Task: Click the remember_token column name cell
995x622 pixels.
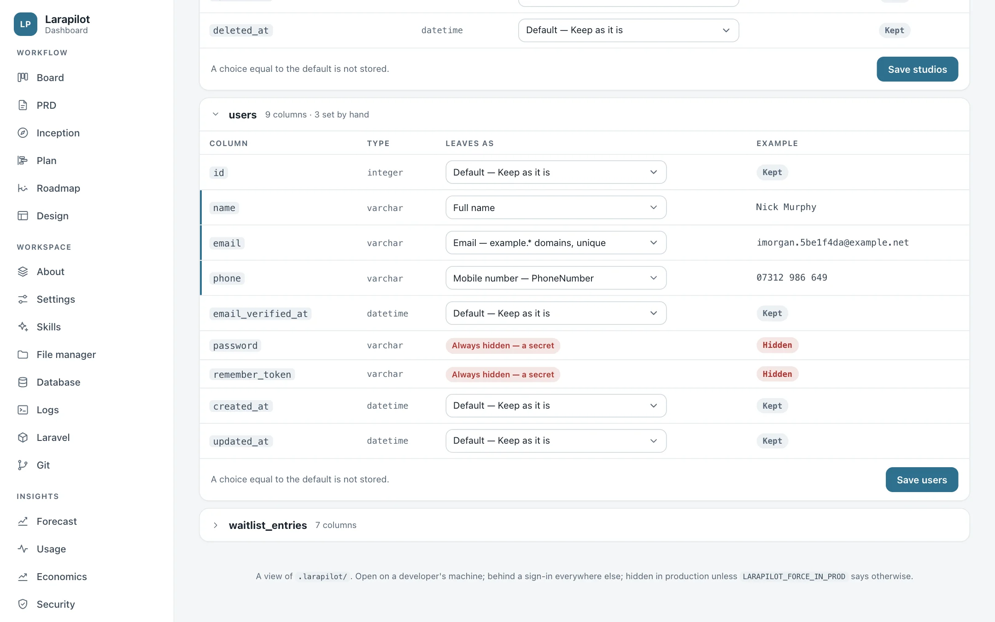Action: tap(252, 374)
